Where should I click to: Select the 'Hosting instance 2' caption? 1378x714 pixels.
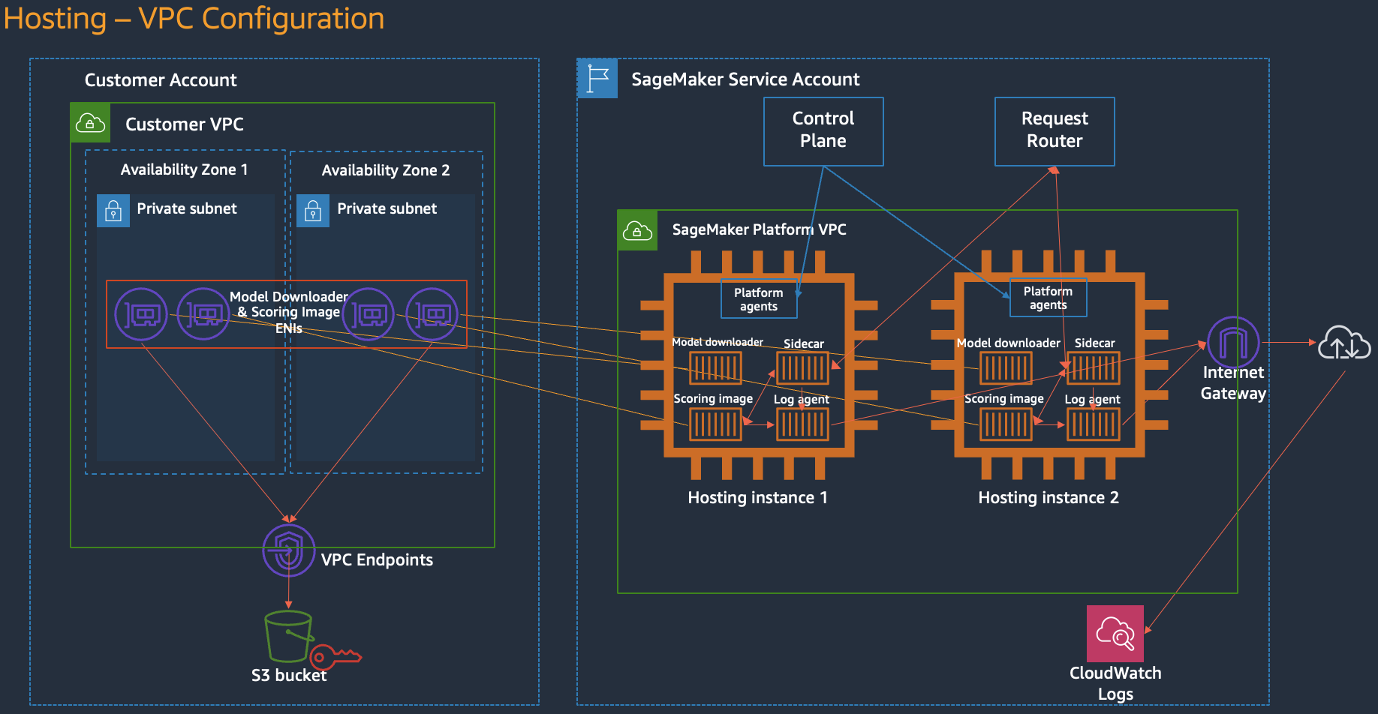point(1049,498)
